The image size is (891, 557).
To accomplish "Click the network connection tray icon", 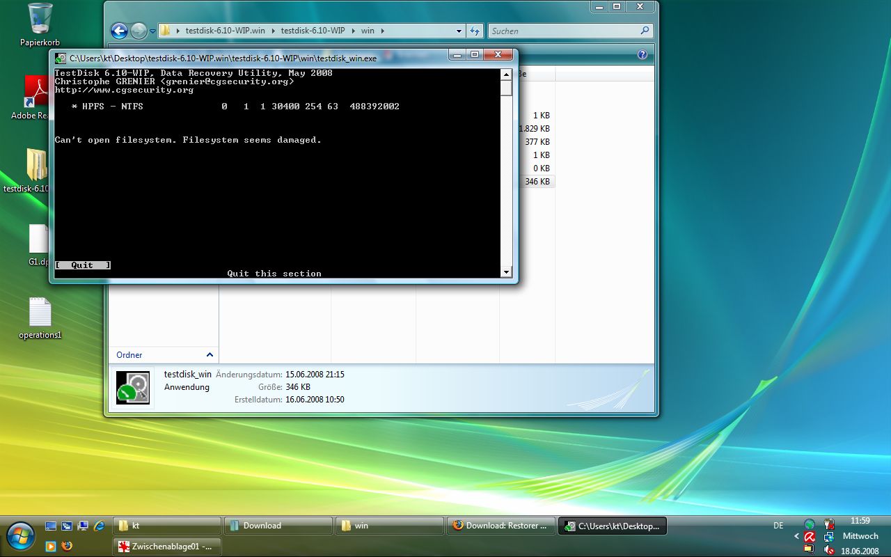I will (x=829, y=537).
